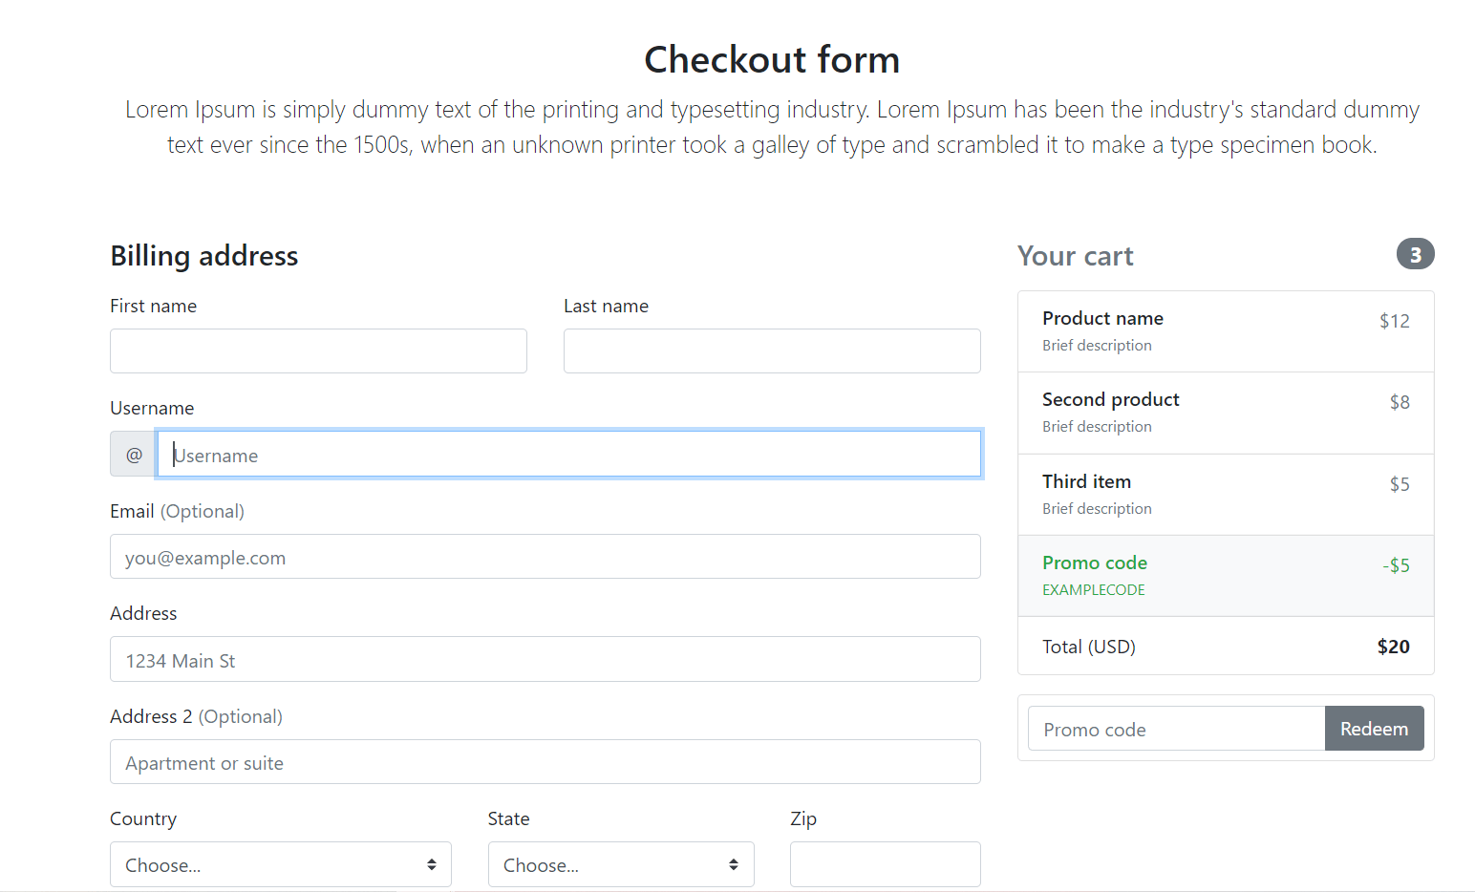Click the Country dropdown arrow icon
This screenshot has width=1475, height=892.
pos(432,864)
